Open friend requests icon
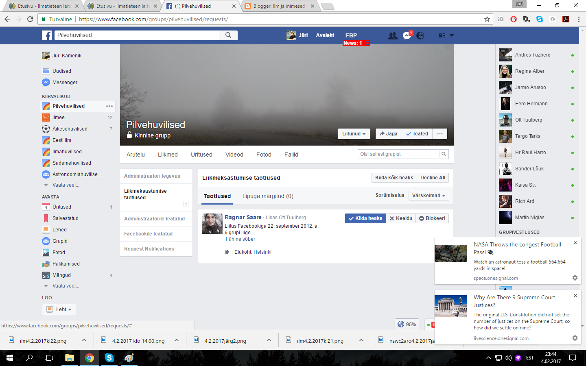This screenshot has height=366, width=586. point(393,36)
